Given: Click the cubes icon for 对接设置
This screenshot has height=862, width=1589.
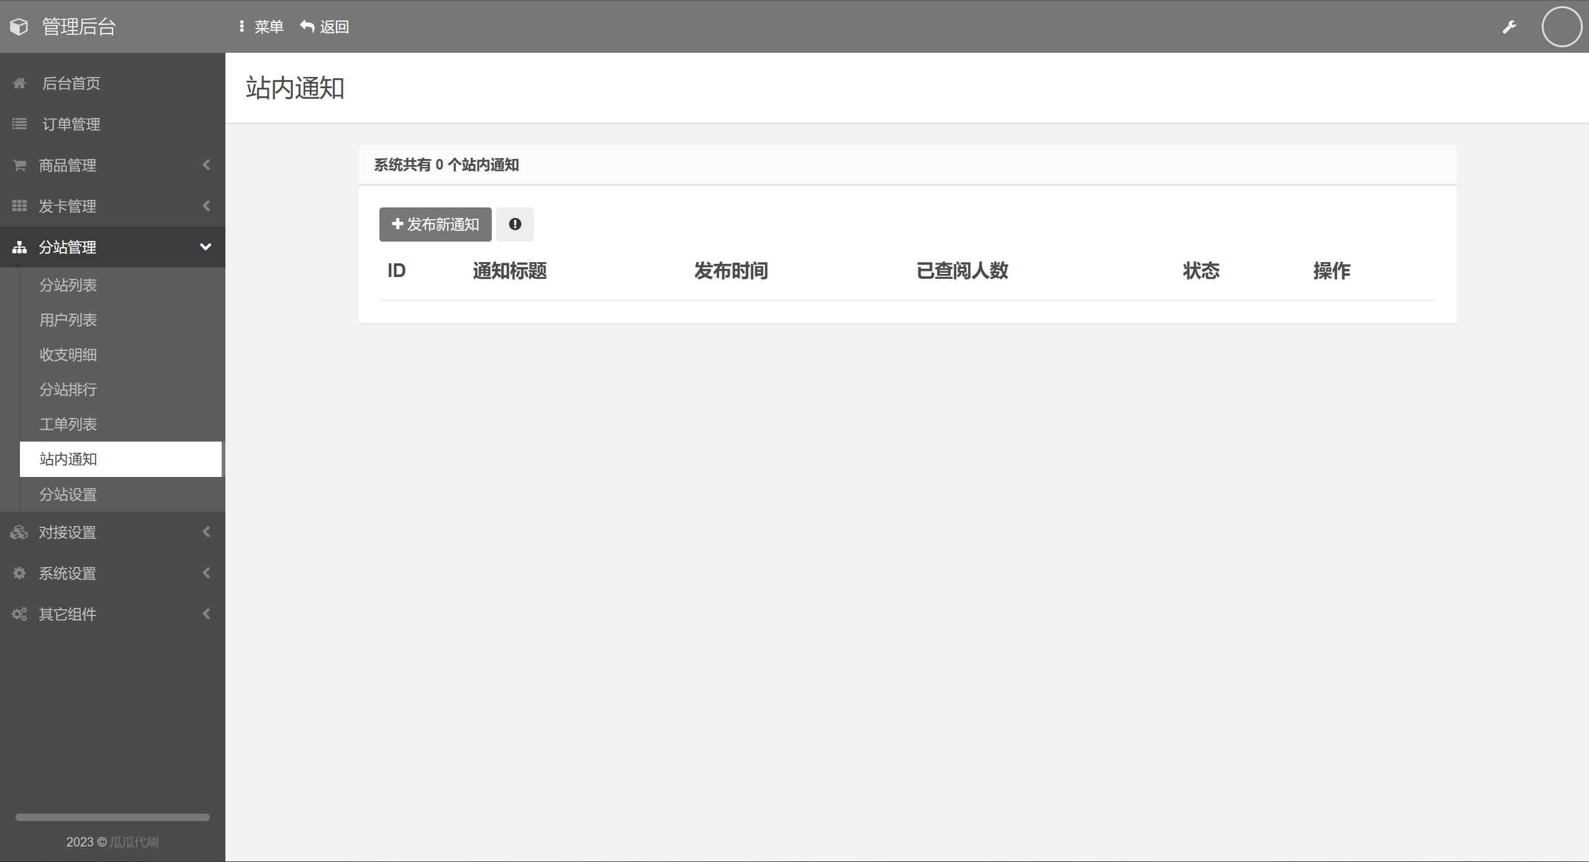Looking at the screenshot, I should 19,532.
